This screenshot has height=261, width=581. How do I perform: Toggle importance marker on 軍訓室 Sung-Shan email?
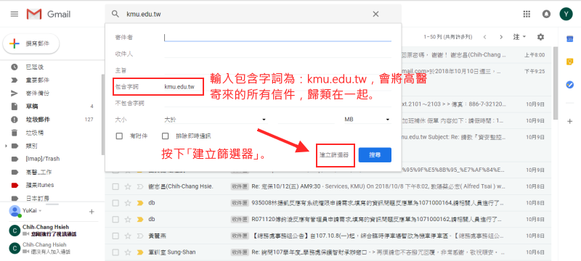point(140,252)
